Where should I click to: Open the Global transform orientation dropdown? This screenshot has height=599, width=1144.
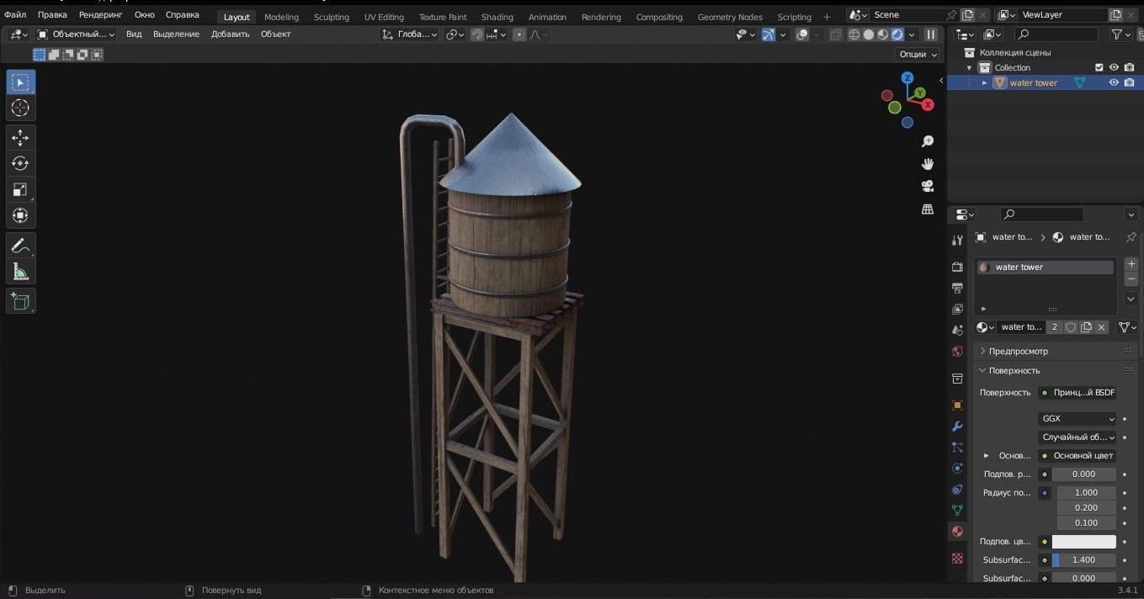[409, 34]
